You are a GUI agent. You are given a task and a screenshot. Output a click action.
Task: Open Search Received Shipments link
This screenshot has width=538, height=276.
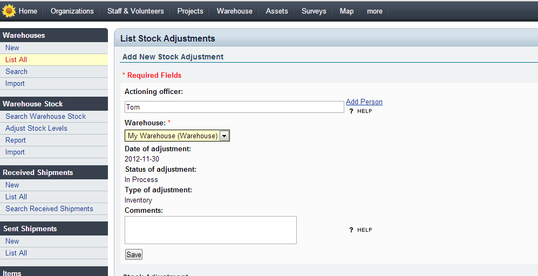(49, 208)
